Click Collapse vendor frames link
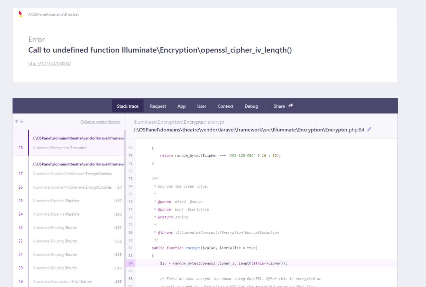This screenshot has width=426, height=287. click(101, 122)
